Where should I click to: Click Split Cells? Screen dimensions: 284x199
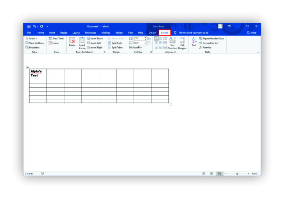click(115, 43)
